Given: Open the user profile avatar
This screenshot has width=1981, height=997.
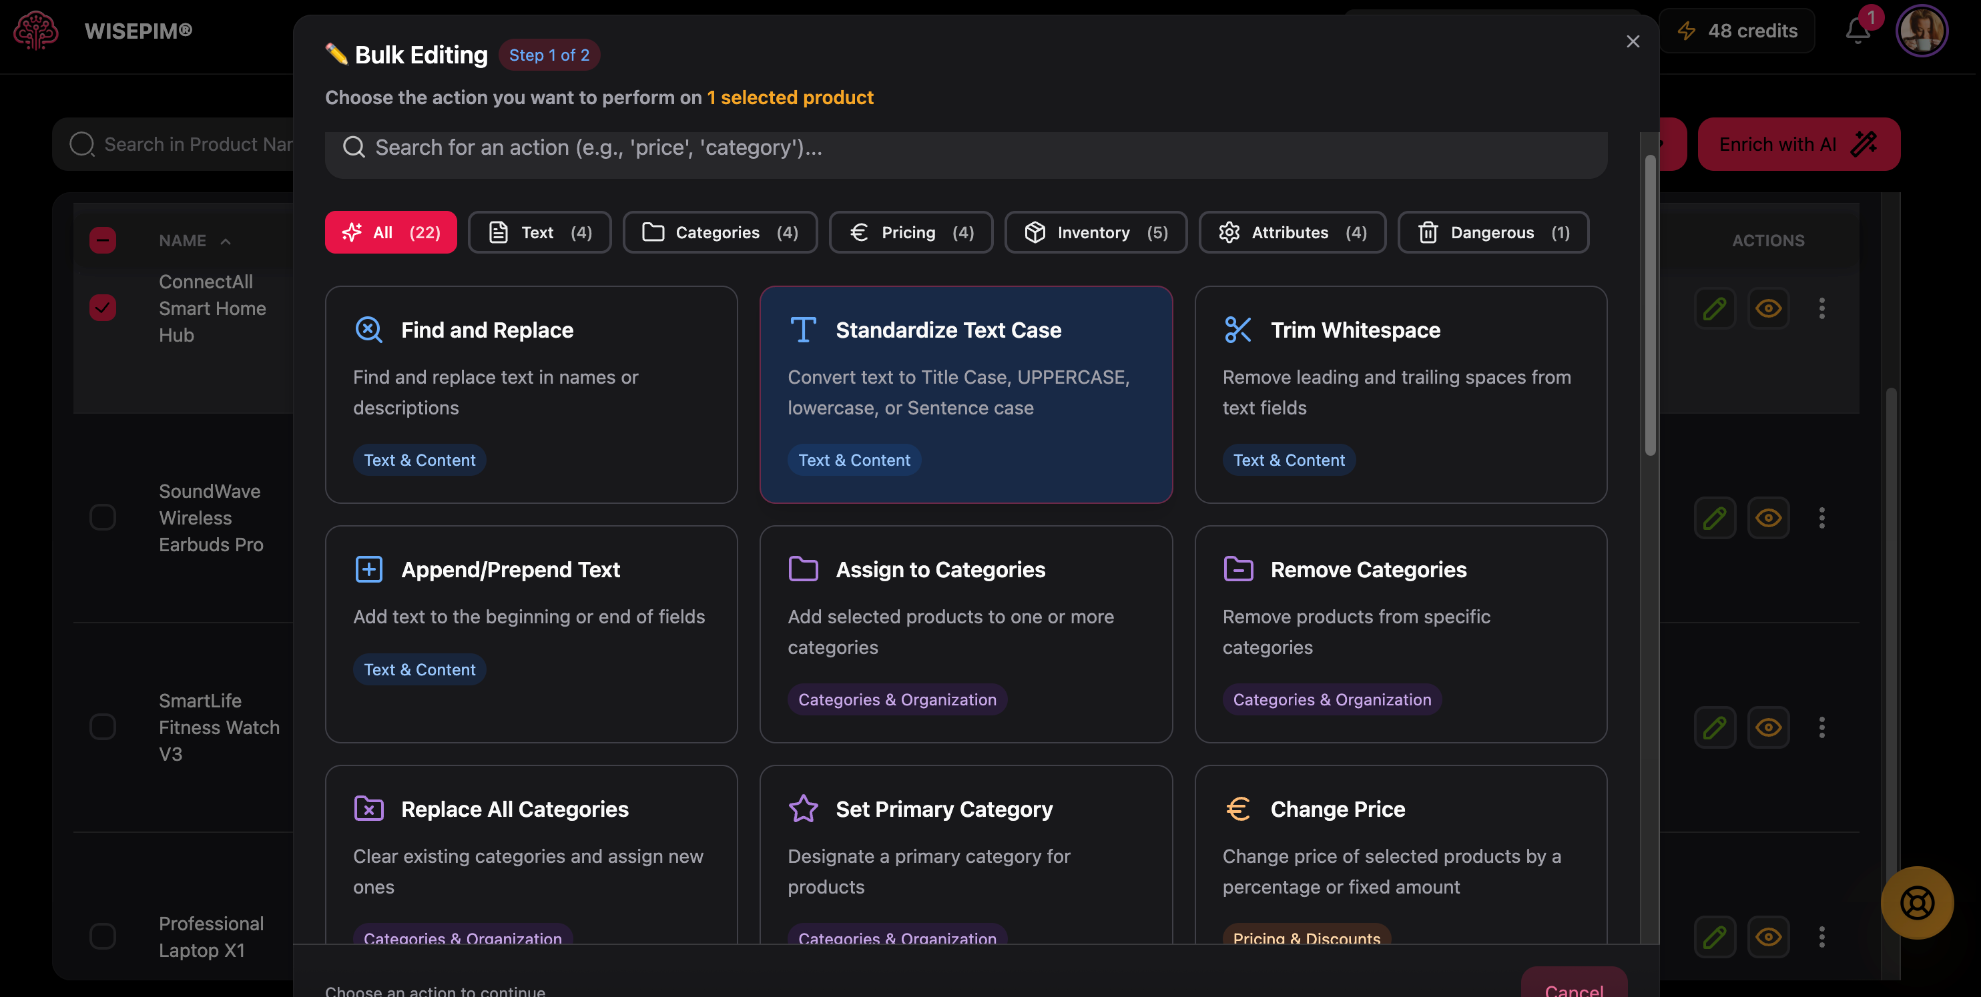Looking at the screenshot, I should coord(1921,31).
